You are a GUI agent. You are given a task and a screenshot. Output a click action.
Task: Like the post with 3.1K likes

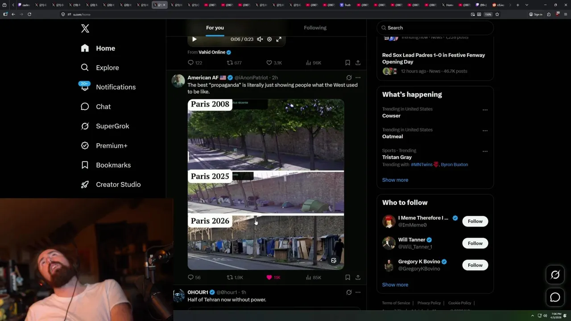[274, 63]
